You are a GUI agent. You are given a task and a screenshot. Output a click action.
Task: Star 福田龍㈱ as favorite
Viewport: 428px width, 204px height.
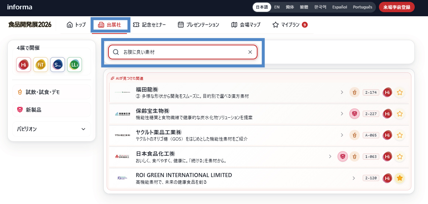coord(400,93)
